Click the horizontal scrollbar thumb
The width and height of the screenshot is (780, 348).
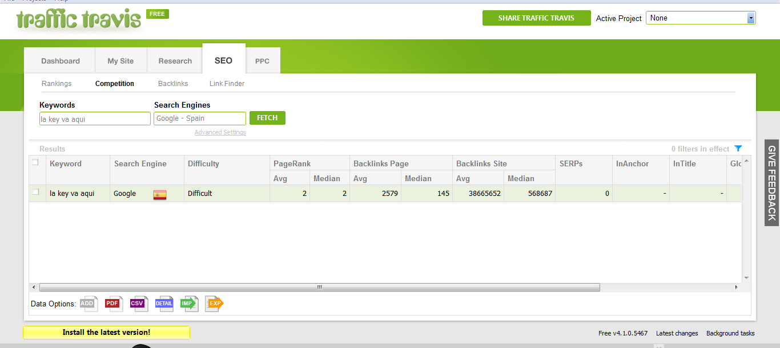point(320,288)
